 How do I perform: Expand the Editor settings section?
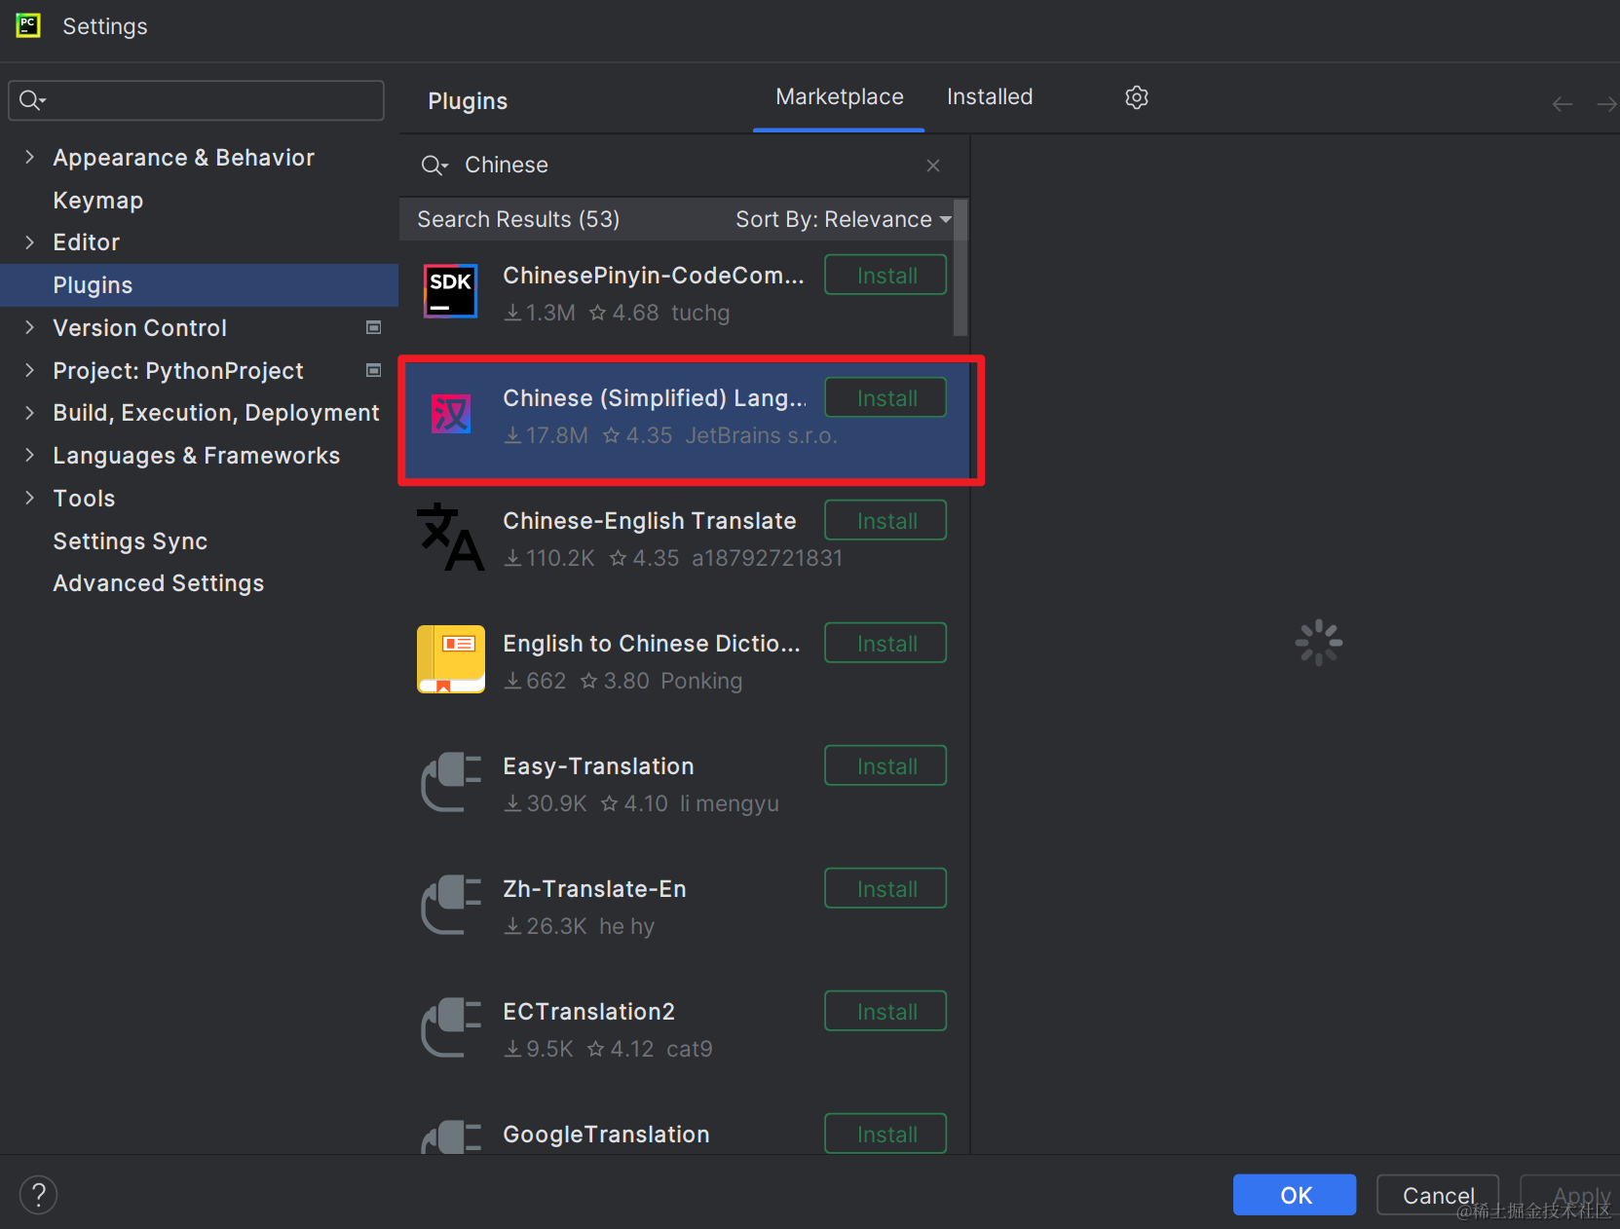[29, 242]
